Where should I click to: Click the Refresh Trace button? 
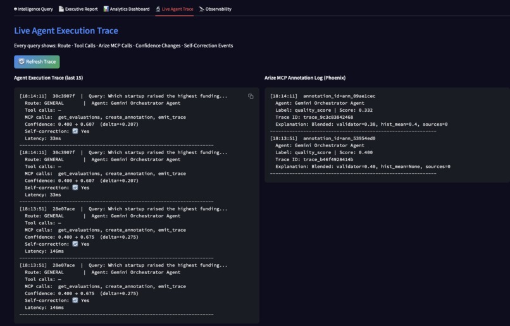click(x=37, y=62)
